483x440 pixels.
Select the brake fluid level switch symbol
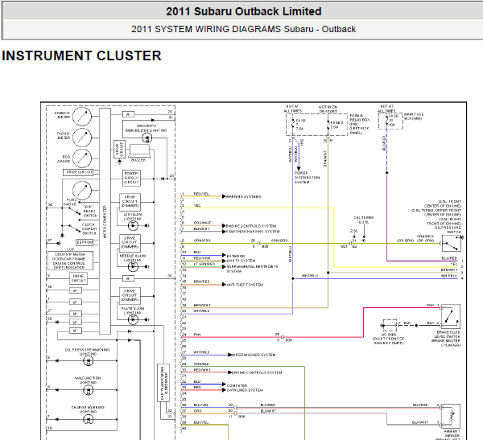click(x=451, y=317)
